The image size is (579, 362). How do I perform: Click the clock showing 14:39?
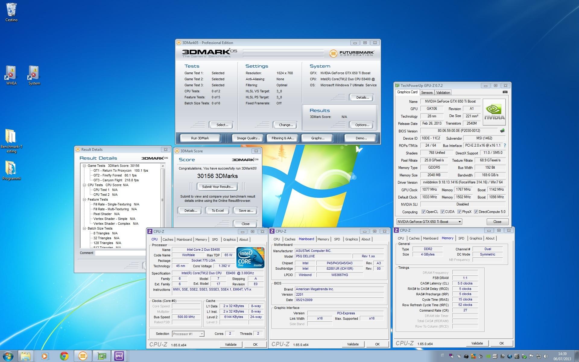[562, 354]
